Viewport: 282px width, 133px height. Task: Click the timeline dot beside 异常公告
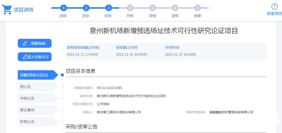[62, 122]
